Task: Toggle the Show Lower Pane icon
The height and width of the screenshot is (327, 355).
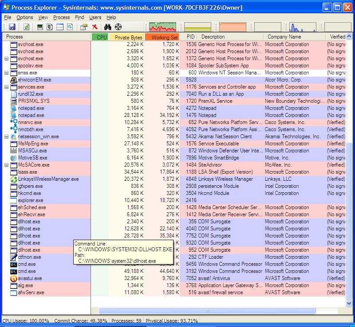Action: (x=60, y=27)
